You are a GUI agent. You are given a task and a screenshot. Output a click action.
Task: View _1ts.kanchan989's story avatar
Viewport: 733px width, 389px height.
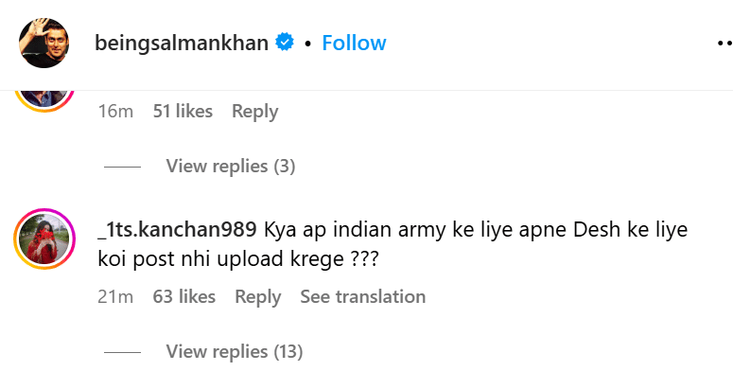44,239
